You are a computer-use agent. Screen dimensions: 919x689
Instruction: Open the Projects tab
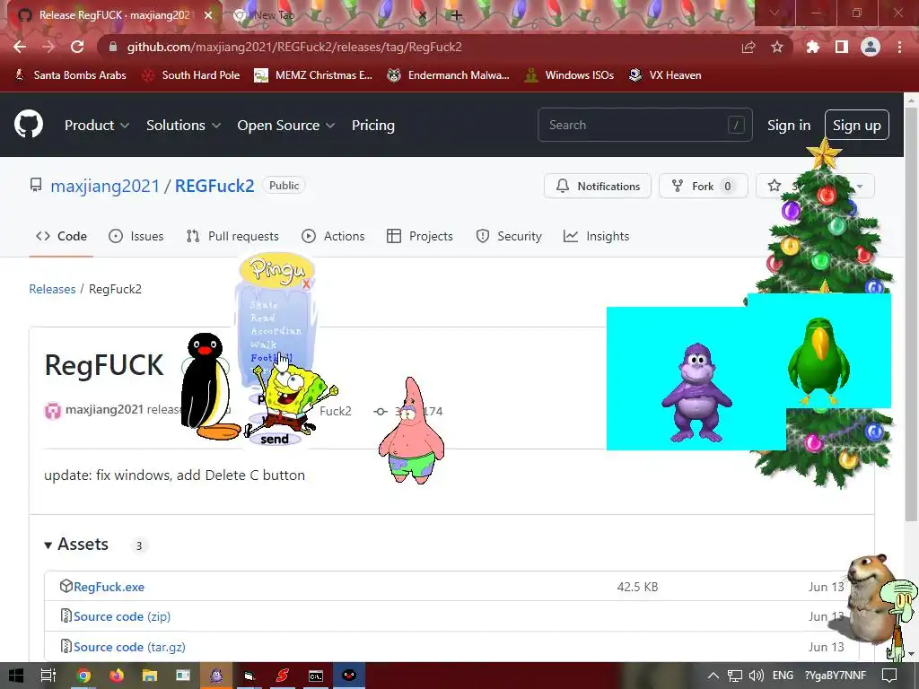point(420,236)
